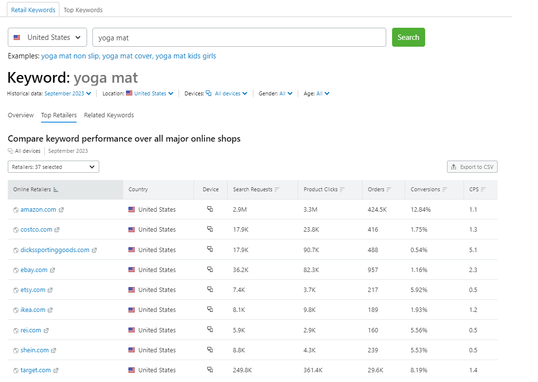This screenshot has width=538, height=382.
Task: Click the 5.92% conversions cell
Action: pos(419,290)
